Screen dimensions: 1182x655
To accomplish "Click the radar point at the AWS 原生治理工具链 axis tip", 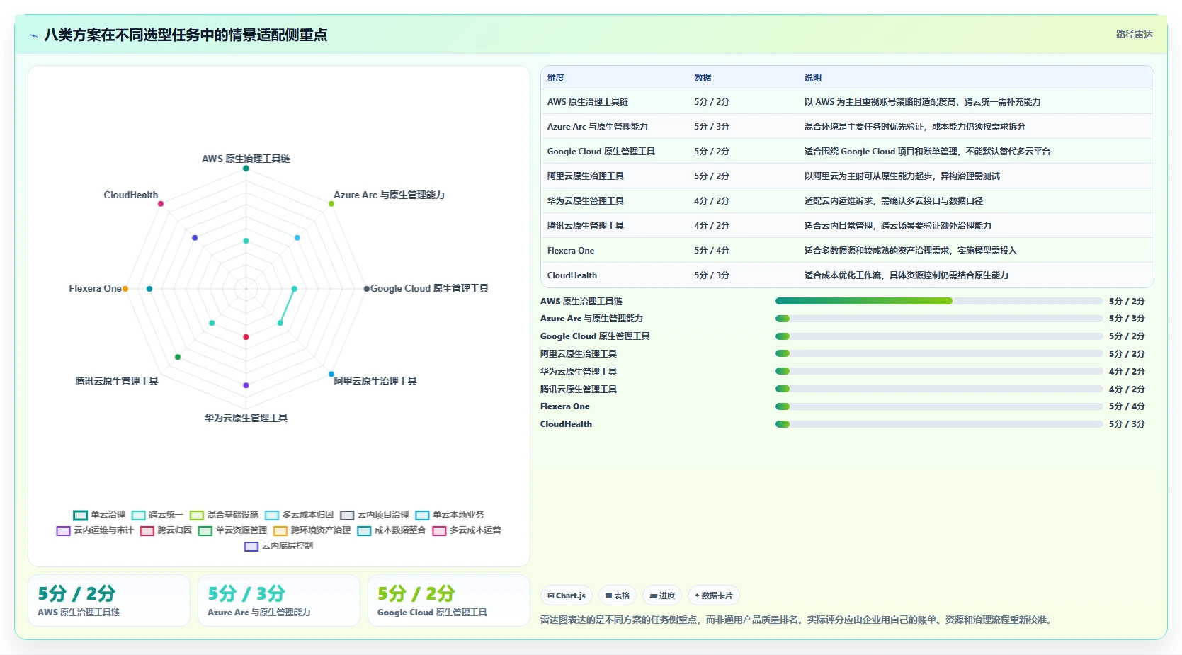I will click(246, 169).
